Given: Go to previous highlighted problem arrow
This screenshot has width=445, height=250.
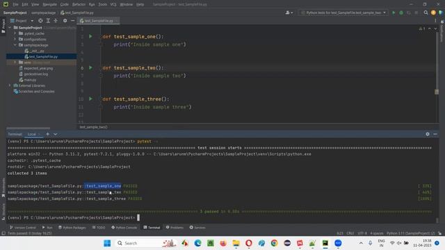Looking at the screenshot, I should coord(430,28).
